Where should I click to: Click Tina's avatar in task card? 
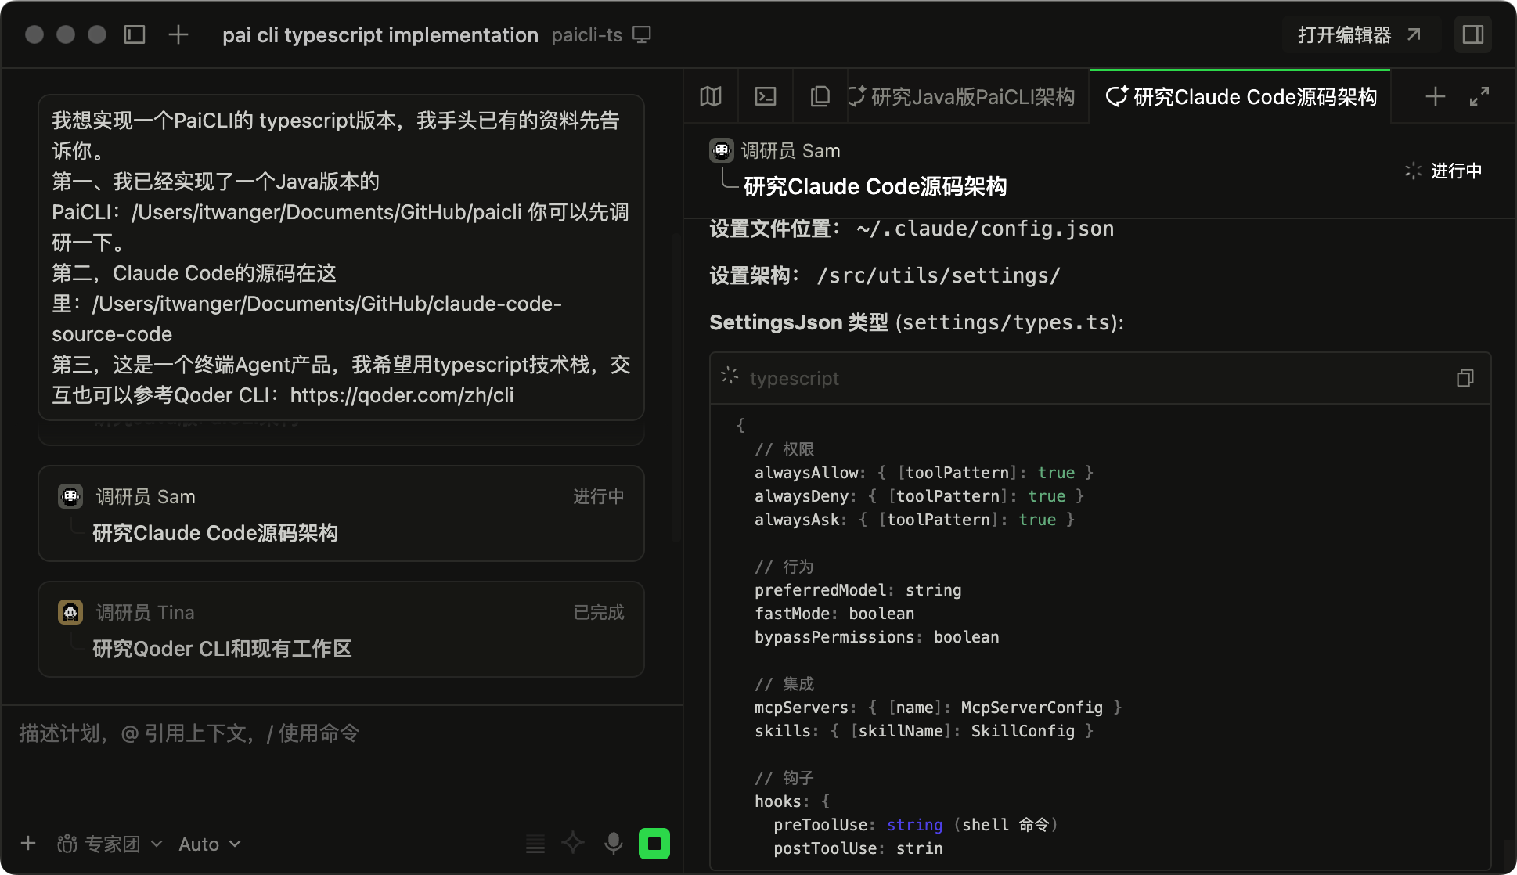point(70,612)
